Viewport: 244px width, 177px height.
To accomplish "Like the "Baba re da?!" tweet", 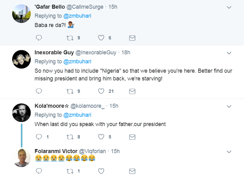I will 101,38.
